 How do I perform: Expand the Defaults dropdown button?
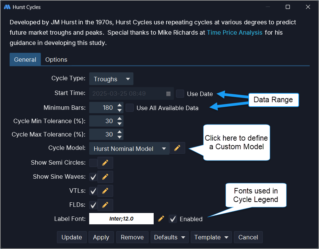(x=170, y=237)
